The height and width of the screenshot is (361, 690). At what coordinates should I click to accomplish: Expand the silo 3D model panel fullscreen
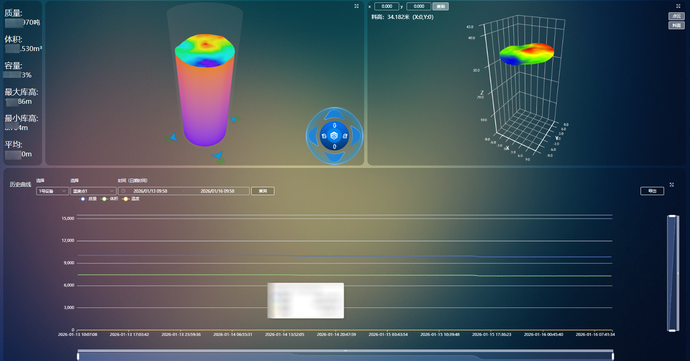pos(356,6)
